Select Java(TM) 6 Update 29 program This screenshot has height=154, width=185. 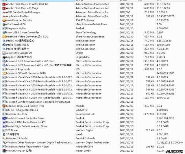coord(19,53)
